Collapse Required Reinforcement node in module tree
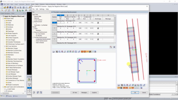Viewport: 178px width, 100px height. (33, 32)
